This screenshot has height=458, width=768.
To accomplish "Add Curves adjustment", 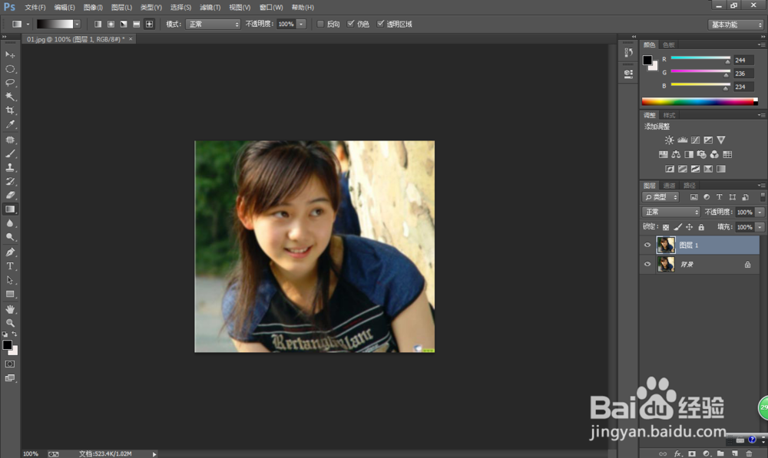I will click(695, 140).
